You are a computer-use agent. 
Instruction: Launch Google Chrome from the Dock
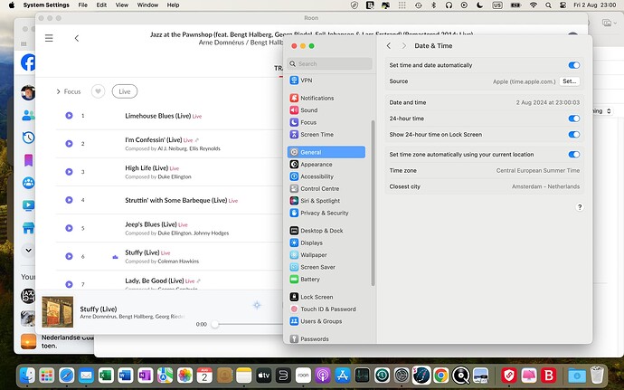click(441, 376)
